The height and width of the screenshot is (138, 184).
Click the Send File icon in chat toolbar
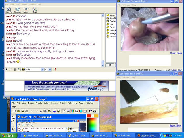tap(9, 10)
